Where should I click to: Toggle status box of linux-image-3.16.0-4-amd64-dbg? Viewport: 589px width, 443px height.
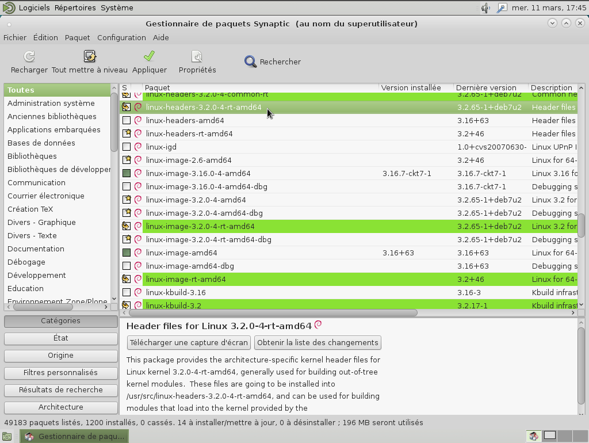pyautogui.click(x=127, y=186)
